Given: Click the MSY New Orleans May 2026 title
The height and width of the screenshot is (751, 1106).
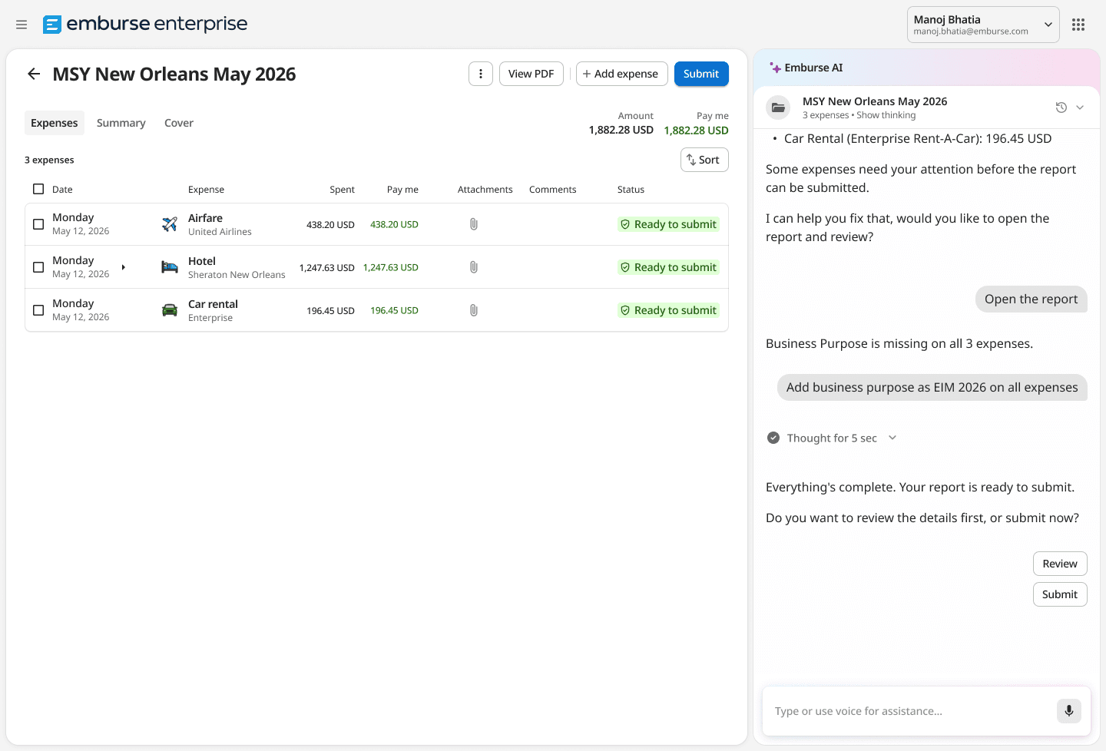Looking at the screenshot, I should point(174,74).
